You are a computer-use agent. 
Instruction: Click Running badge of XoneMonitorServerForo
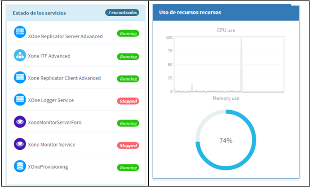point(128,123)
